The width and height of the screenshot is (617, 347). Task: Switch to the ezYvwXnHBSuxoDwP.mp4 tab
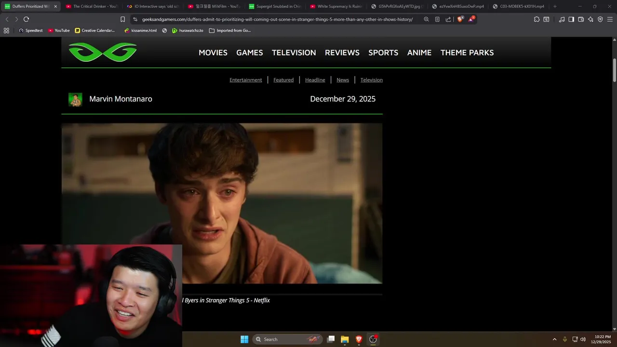[x=459, y=6]
